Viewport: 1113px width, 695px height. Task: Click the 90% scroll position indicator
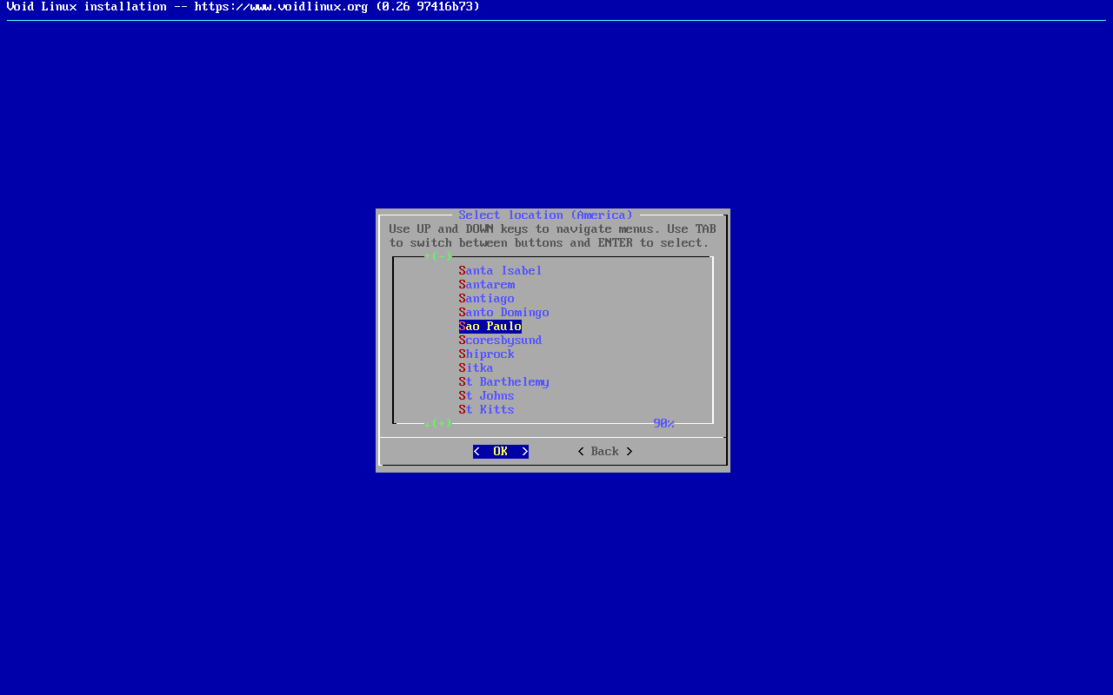663,424
